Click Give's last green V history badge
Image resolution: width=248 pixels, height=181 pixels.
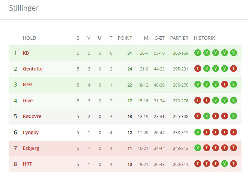pos(234,100)
